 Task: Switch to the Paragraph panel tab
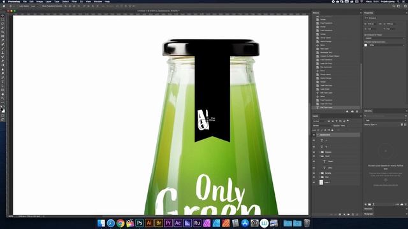click(368, 214)
